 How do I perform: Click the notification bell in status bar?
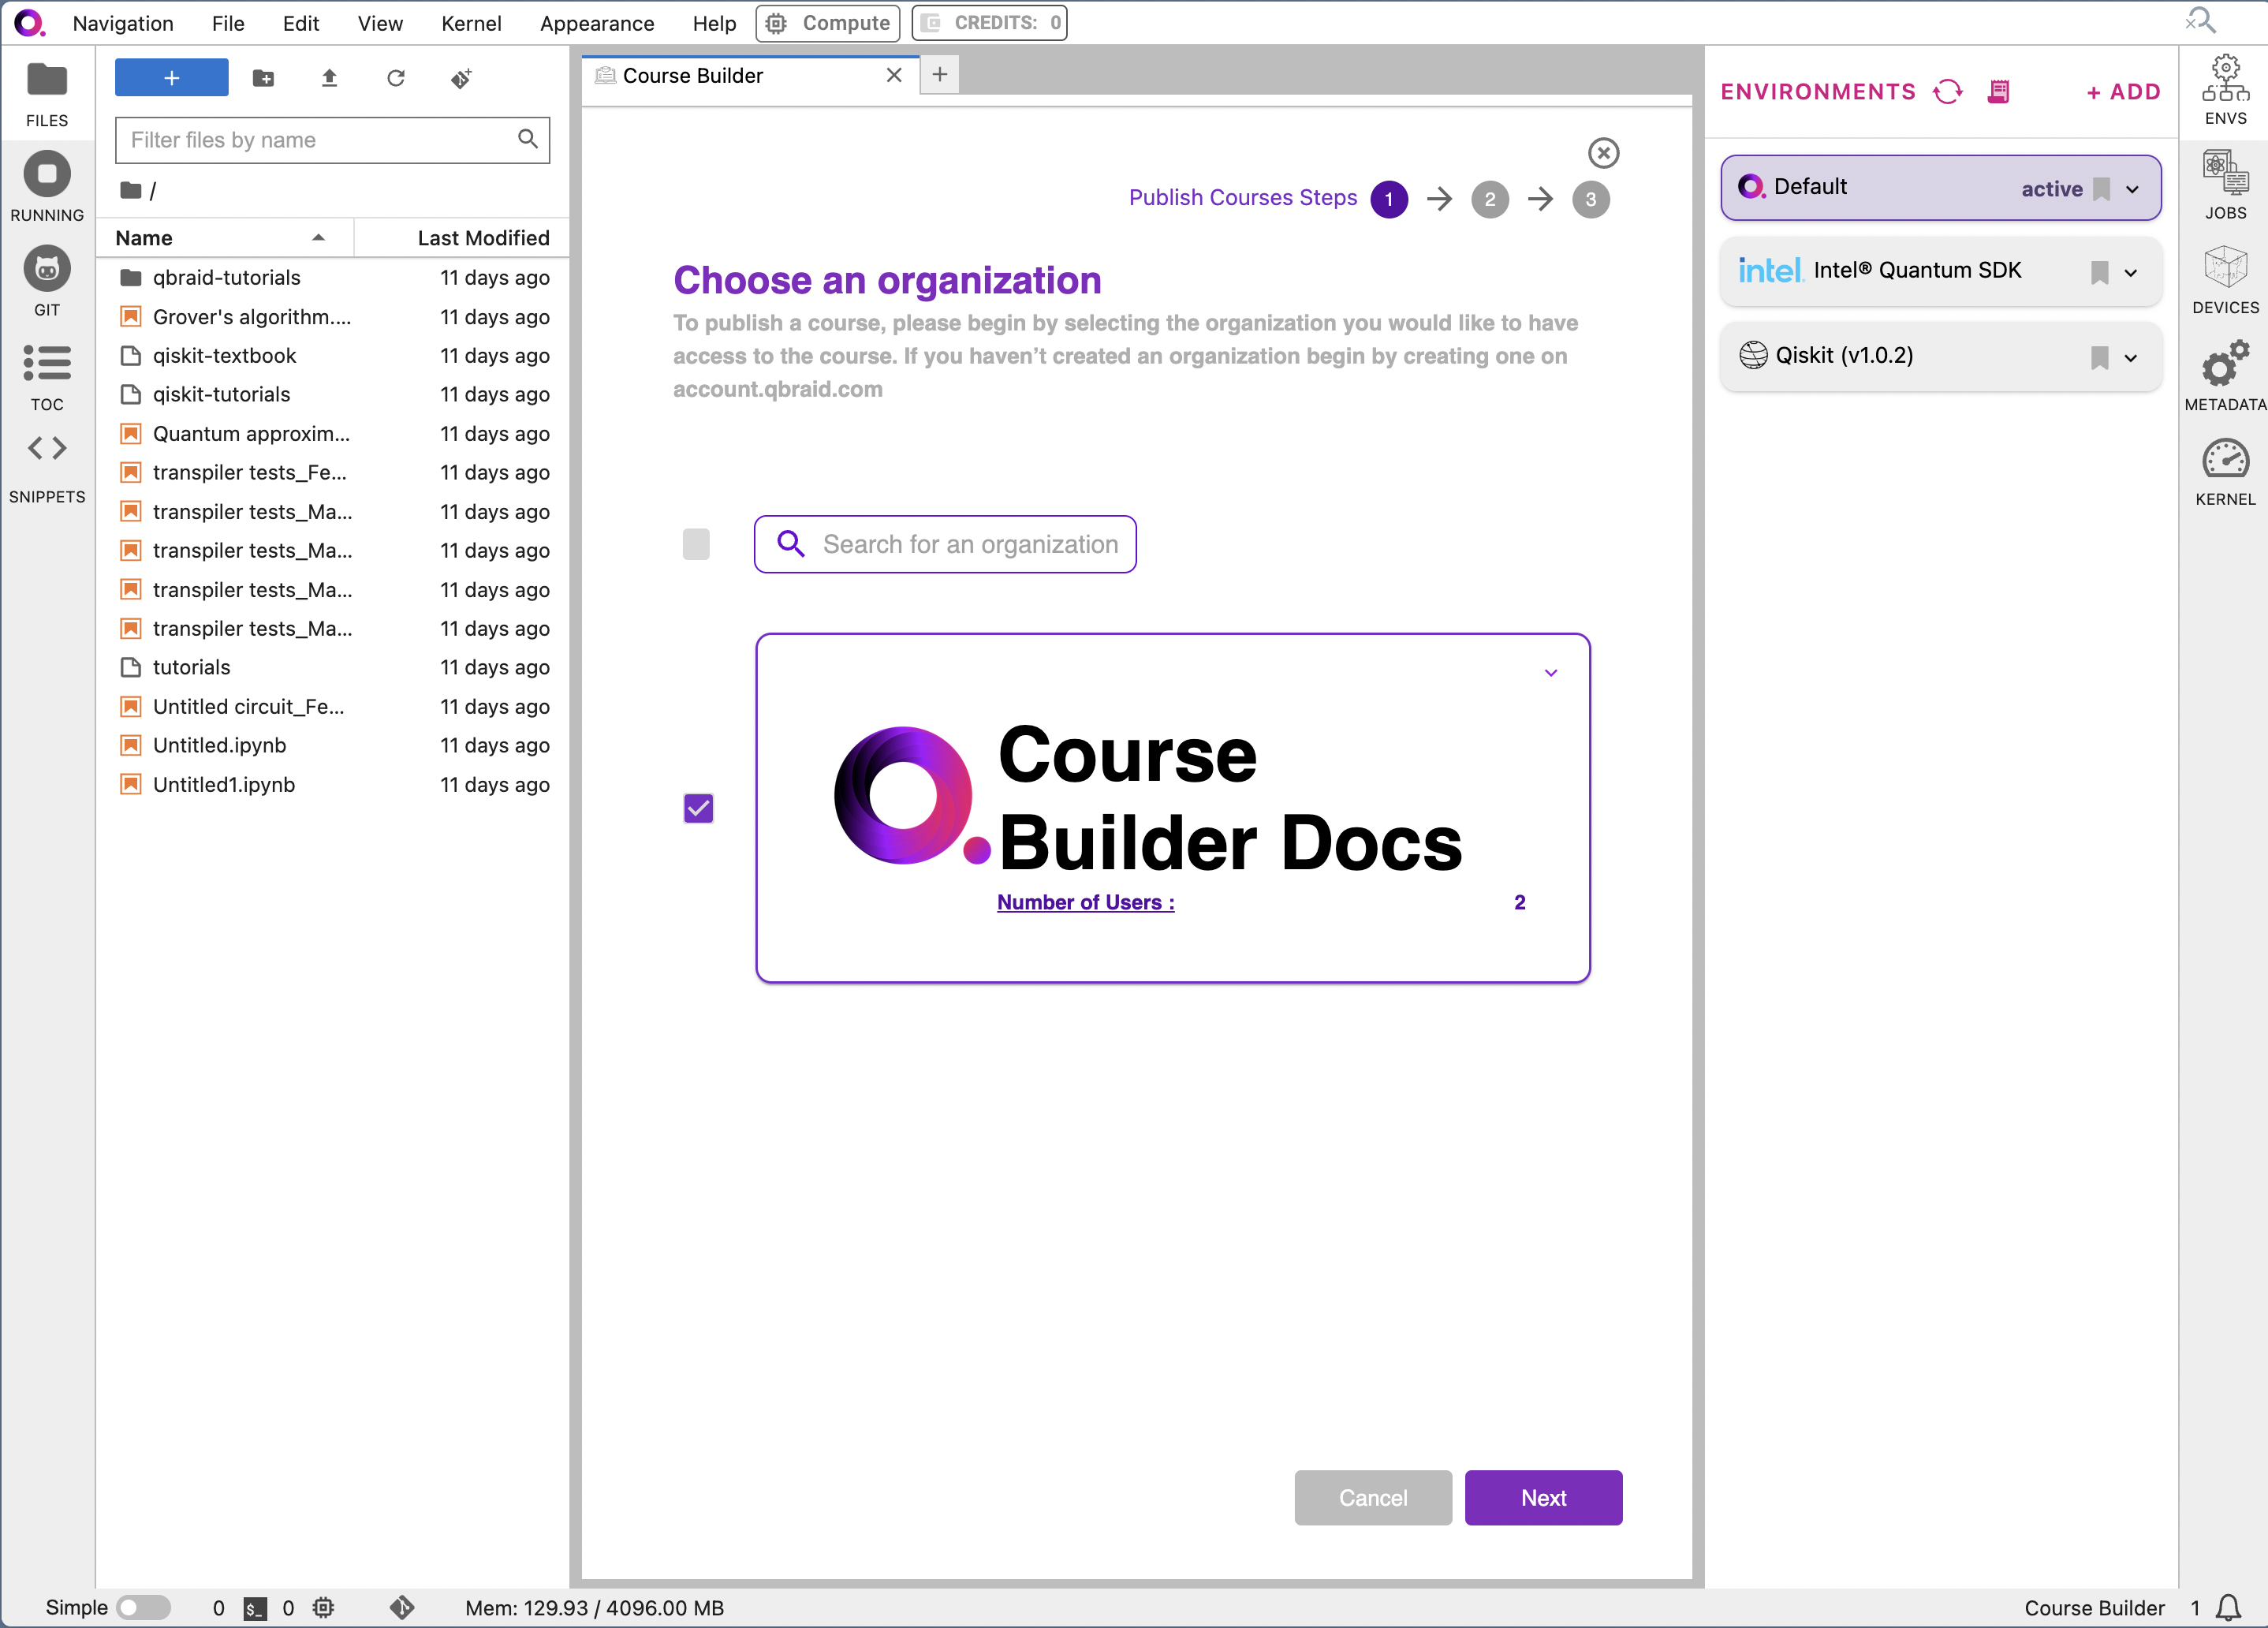tap(2228, 1607)
